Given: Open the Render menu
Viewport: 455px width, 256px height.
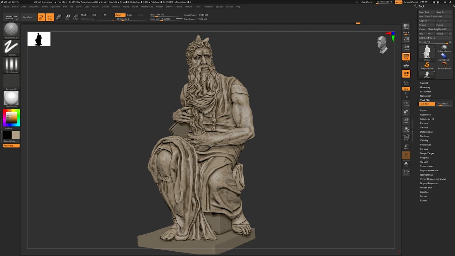Looking at the screenshot, I should [x=159, y=6].
